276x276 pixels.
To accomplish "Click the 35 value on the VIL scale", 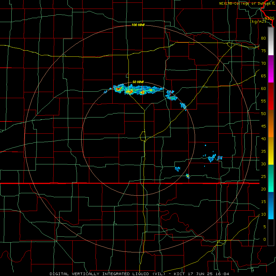I will point(263,151).
